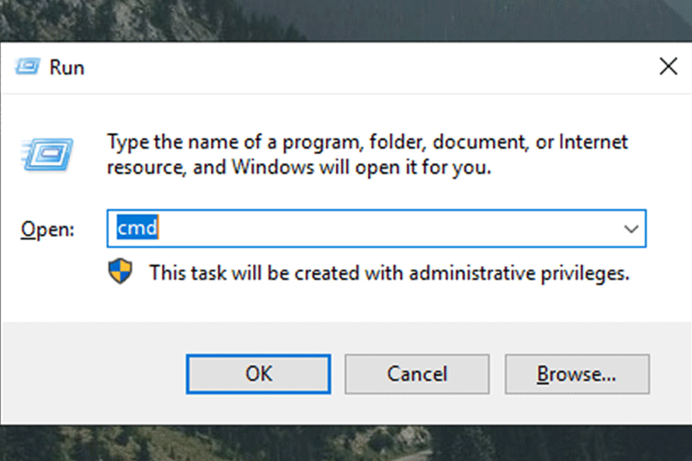Click the small Run icon in title bar
692x461 pixels.
(28, 66)
